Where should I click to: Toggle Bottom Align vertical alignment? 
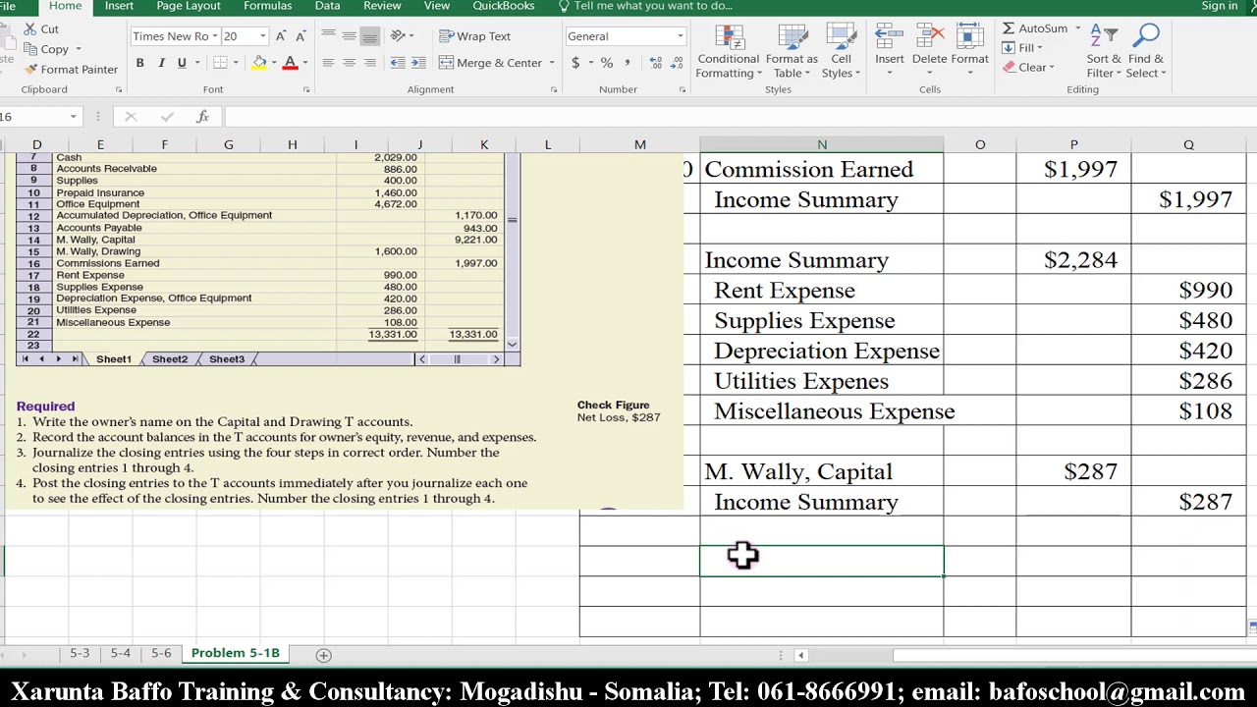pyautogui.click(x=369, y=36)
